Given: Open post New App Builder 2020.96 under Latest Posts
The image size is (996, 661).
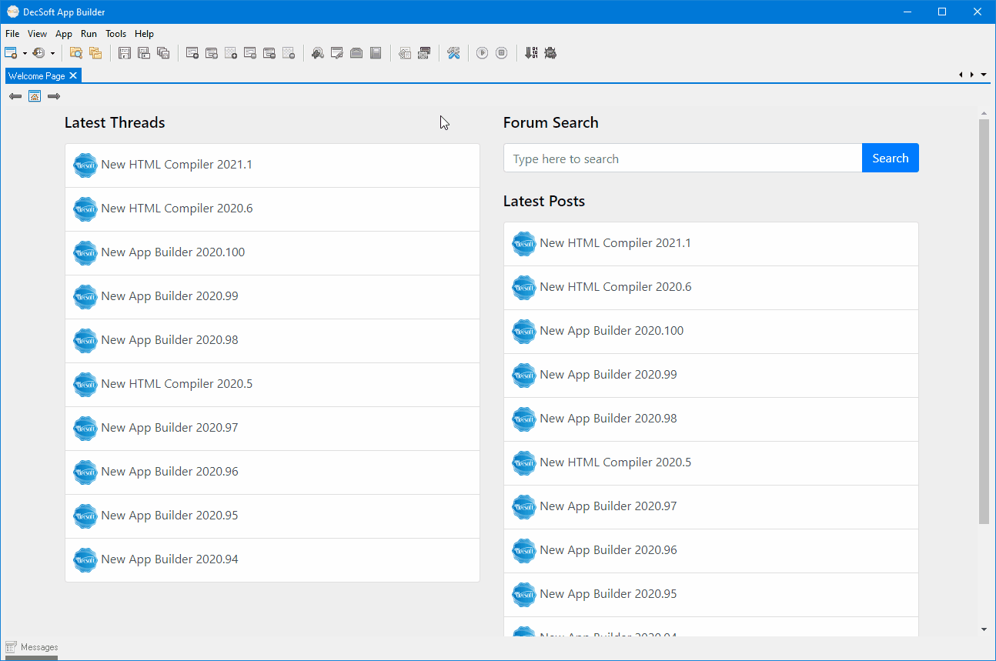Looking at the screenshot, I should point(711,550).
